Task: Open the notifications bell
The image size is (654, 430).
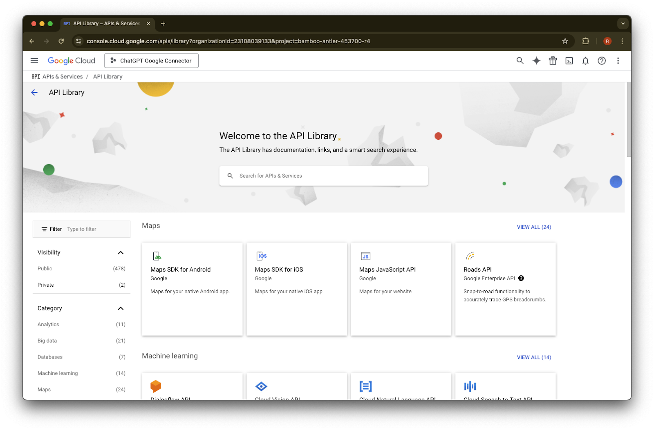Action: (x=585, y=61)
